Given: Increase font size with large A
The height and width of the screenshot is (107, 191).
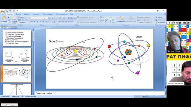Looking at the screenshot, I should [x=50, y=18].
